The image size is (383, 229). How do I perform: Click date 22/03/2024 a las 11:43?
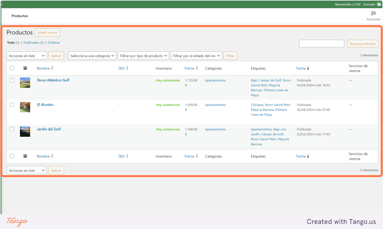tap(313, 134)
